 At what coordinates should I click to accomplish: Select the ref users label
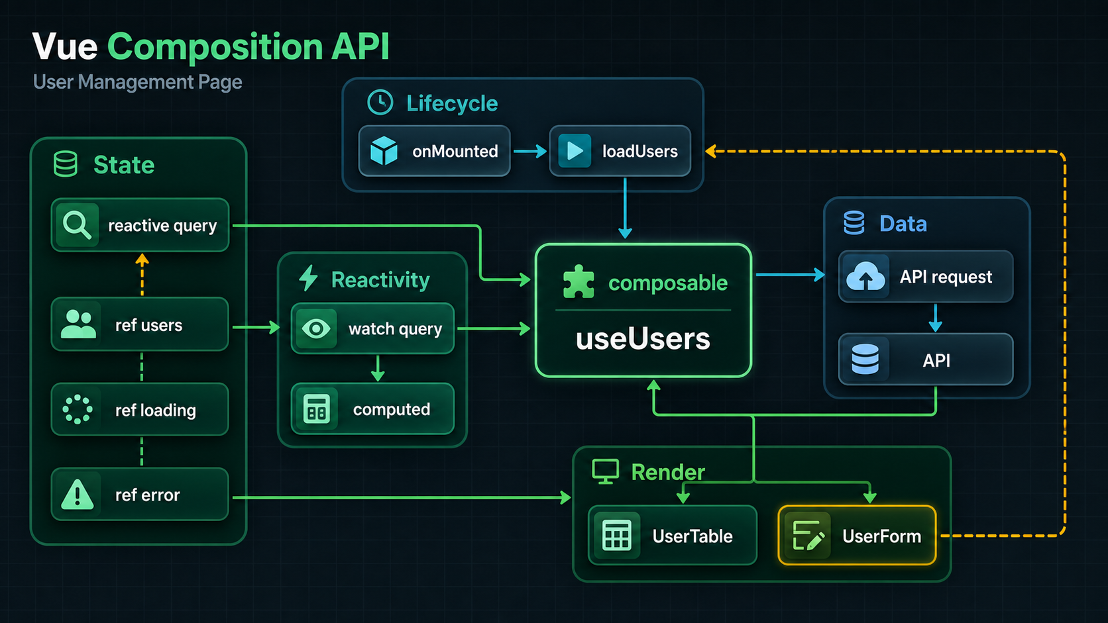point(148,325)
